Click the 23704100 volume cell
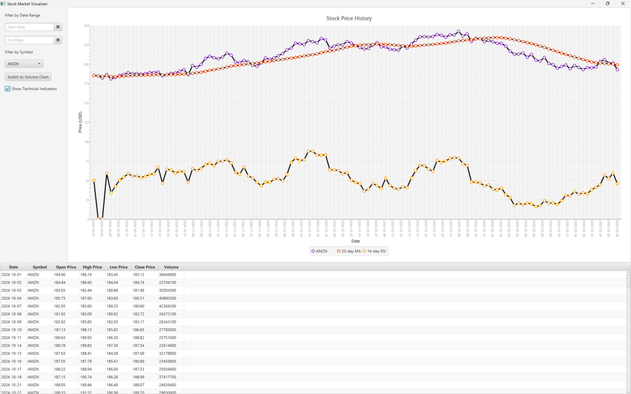631x394 pixels. pyautogui.click(x=171, y=282)
